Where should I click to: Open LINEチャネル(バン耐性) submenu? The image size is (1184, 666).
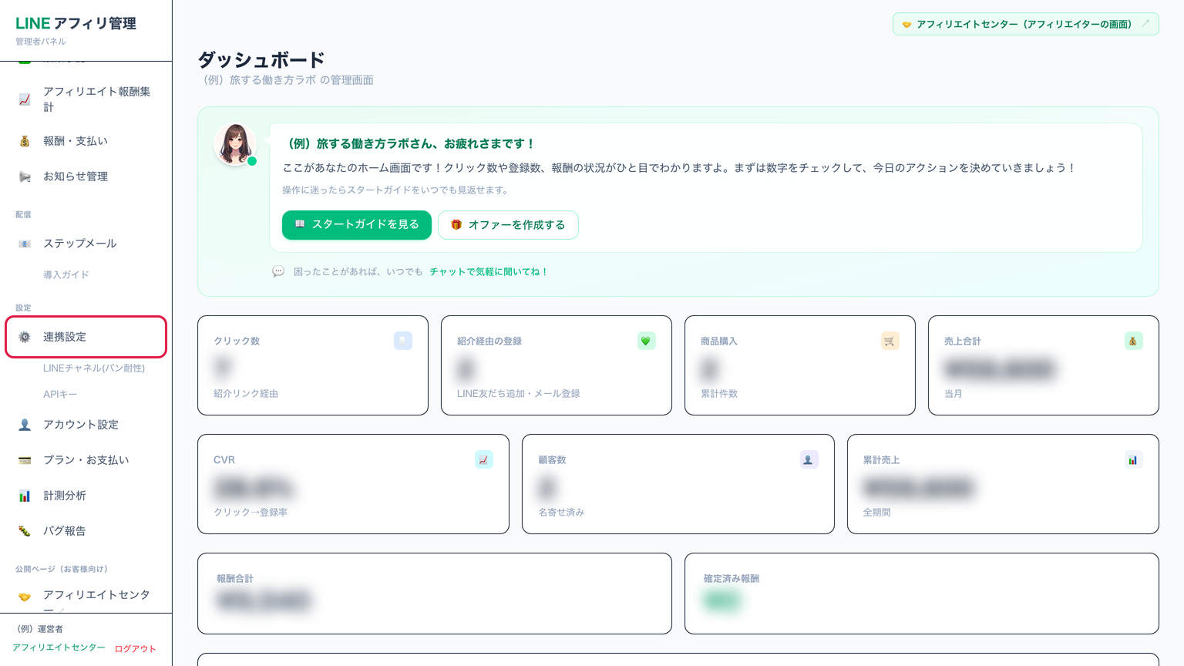tap(94, 368)
